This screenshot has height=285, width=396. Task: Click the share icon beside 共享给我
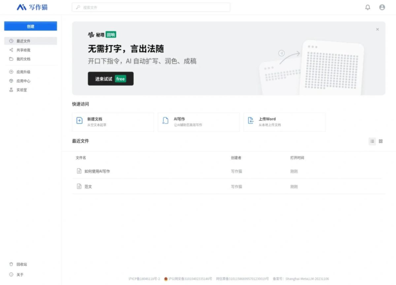pos(11,50)
